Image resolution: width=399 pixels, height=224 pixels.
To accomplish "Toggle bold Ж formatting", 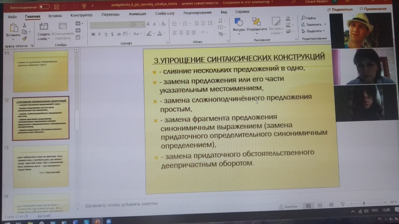I will pyautogui.click(x=93, y=34).
